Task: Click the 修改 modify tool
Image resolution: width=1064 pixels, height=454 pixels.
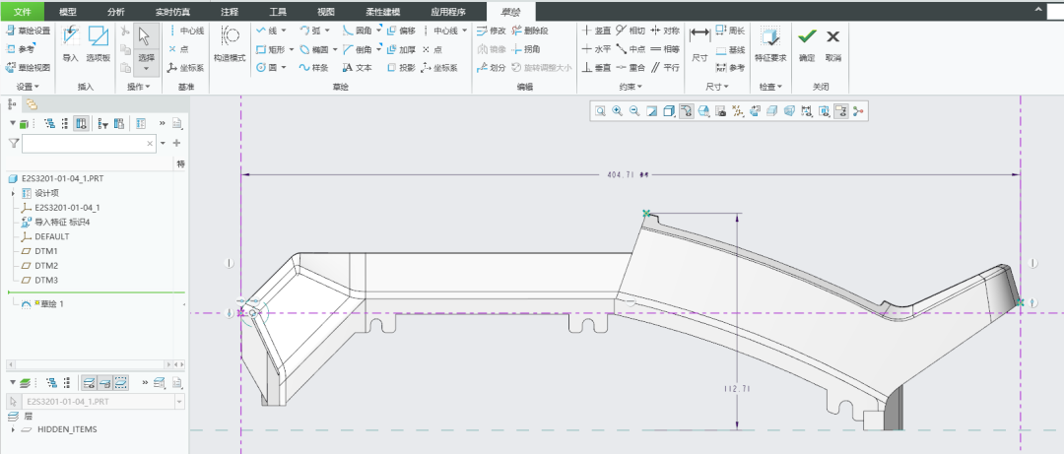Action: click(x=492, y=31)
